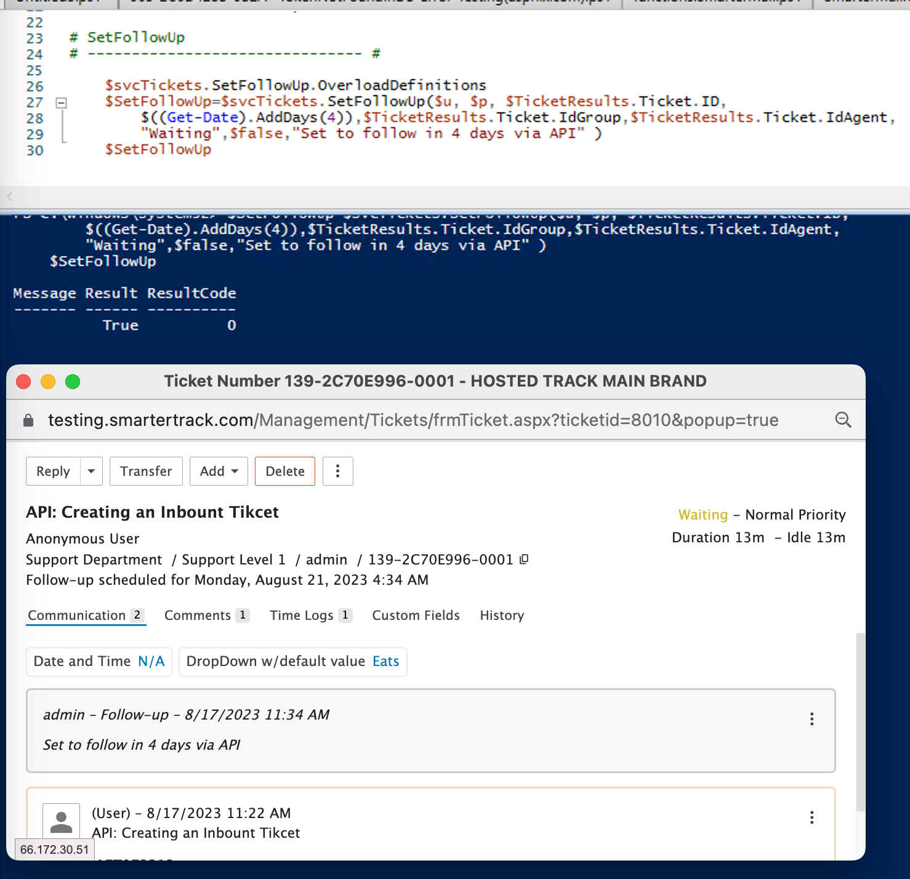This screenshot has height=879, width=910.
Task: Open options menu for User message
Action: point(811,817)
